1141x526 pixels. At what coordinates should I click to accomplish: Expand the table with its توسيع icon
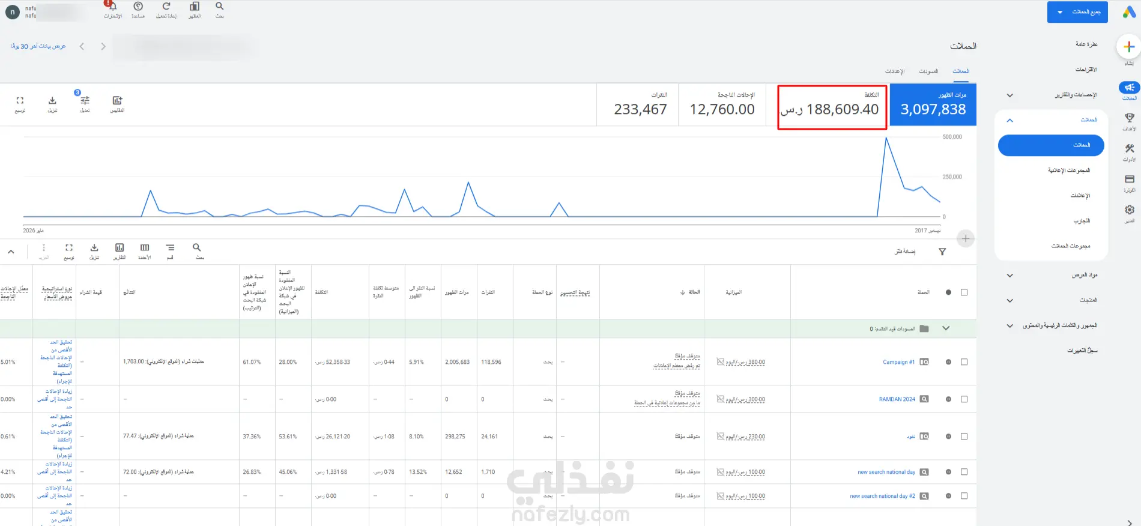tap(69, 247)
